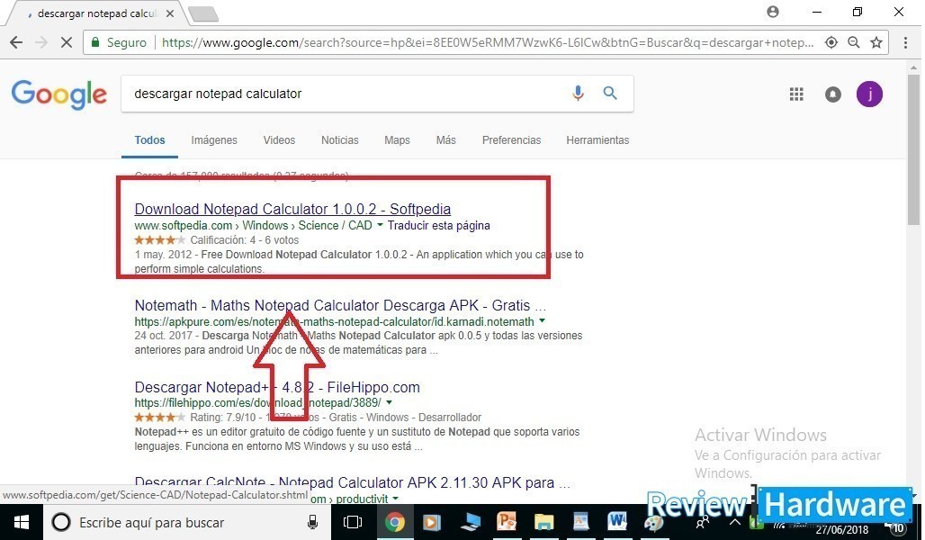Show hidden system tray icons chevron
Screen dimensions: 925x540
click(735, 522)
